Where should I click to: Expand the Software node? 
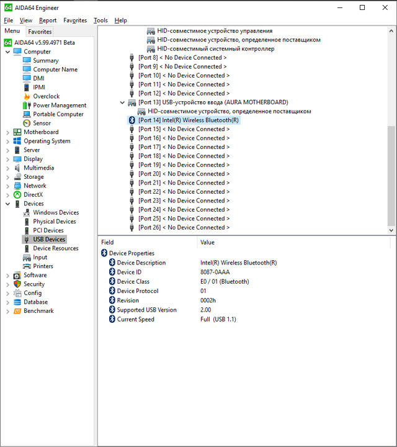point(7,276)
